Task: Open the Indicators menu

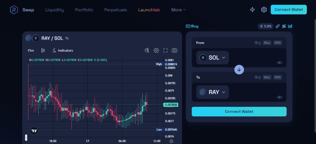Action: 63,50
